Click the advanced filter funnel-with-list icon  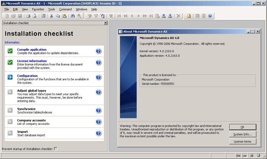[102, 16]
